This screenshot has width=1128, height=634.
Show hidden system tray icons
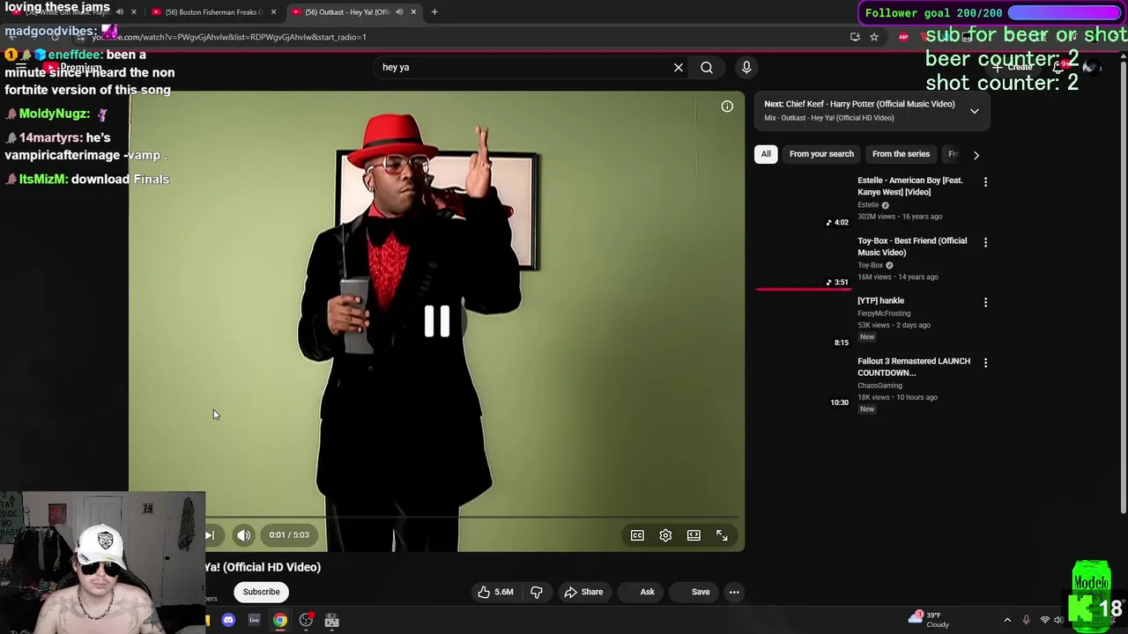tap(1007, 621)
